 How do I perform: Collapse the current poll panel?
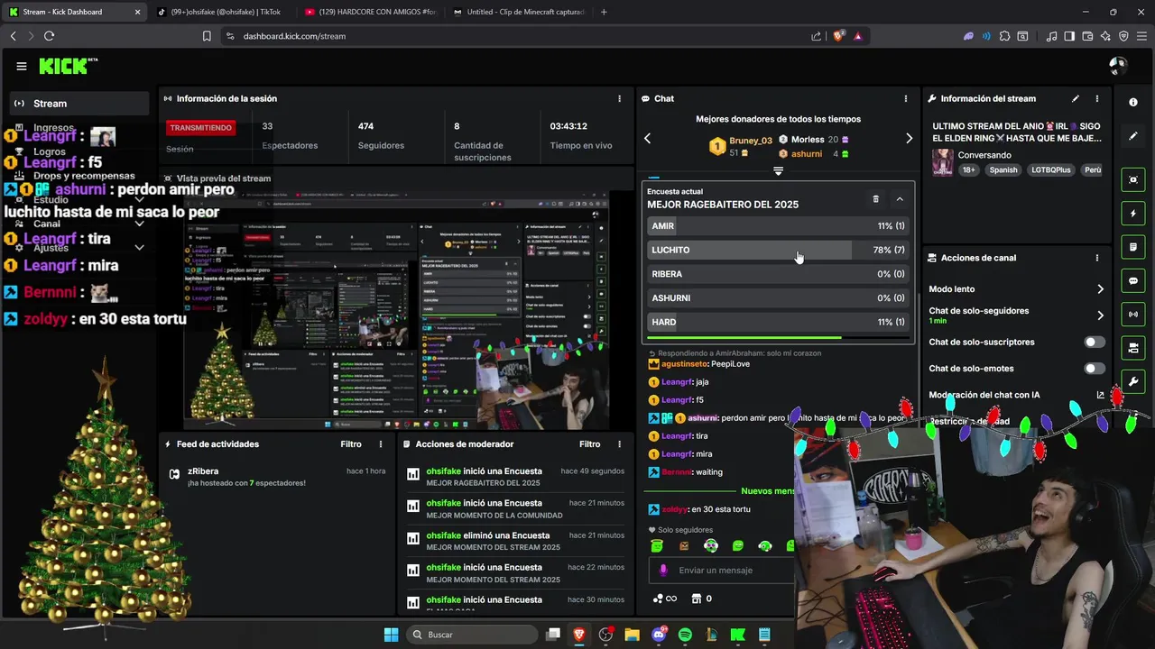click(x=900, y=199)
